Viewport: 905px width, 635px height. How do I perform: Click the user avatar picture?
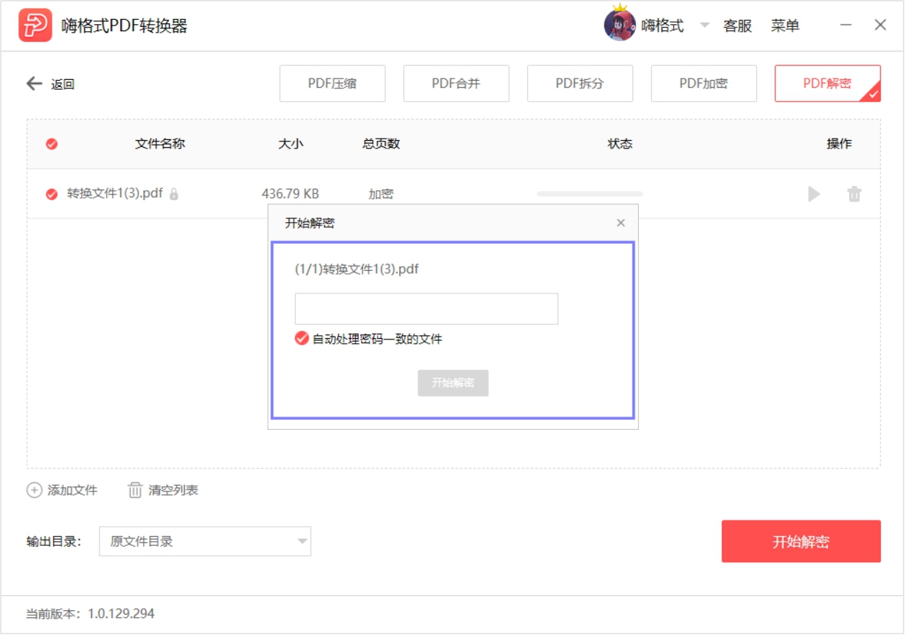click(619, 23)
